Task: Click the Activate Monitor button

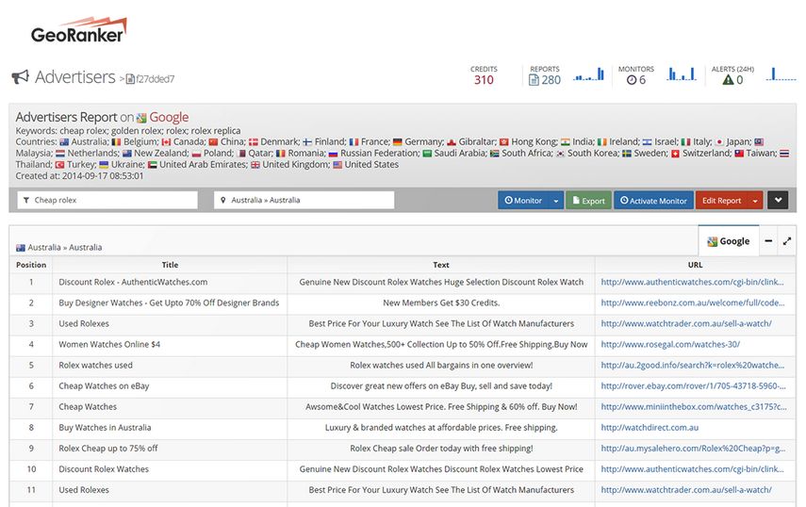Action: click(x=653, y=201)
